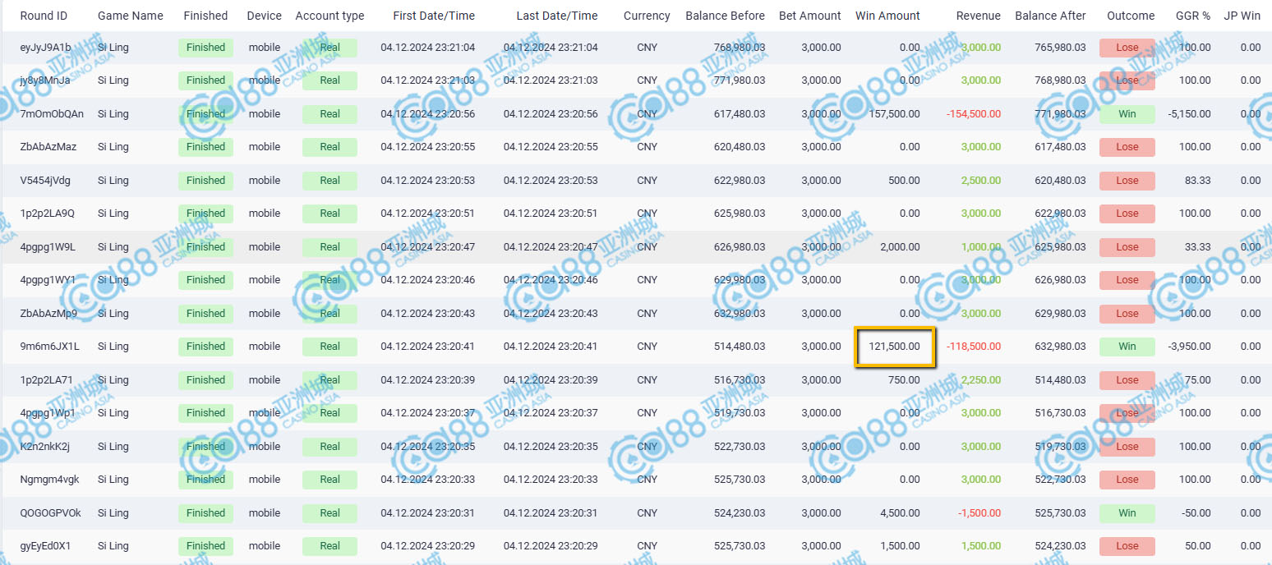Click revenue value -154,500.00
The image size is (1272, 565).
coord(974,114)
